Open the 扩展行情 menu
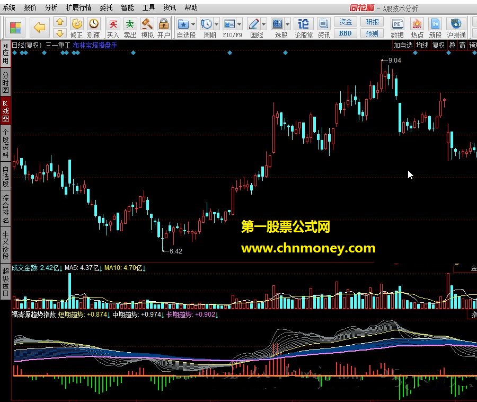The image size is (477, 402). point(79,7)
